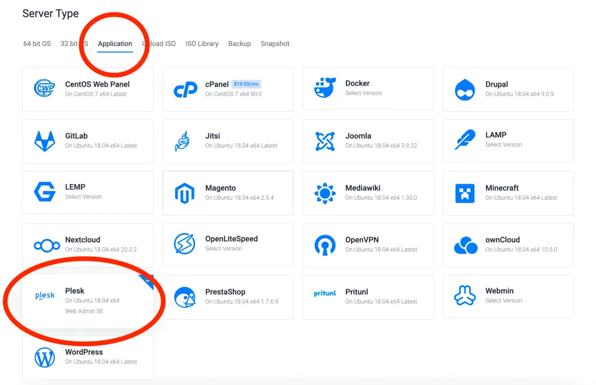Screen dimensions: 596x385
Task: Click the GitLab fox icon
Action: [44, 140]
